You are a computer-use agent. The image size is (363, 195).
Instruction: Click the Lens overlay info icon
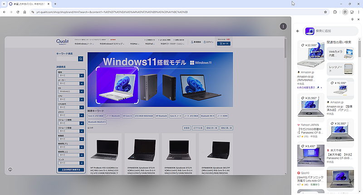[x=10, y=170]
